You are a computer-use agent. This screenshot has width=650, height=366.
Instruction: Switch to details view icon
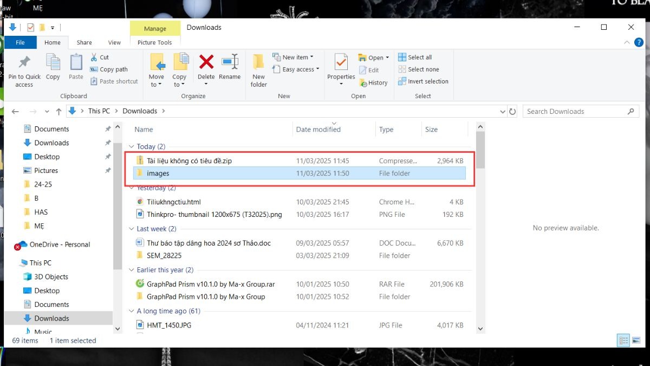623,341
